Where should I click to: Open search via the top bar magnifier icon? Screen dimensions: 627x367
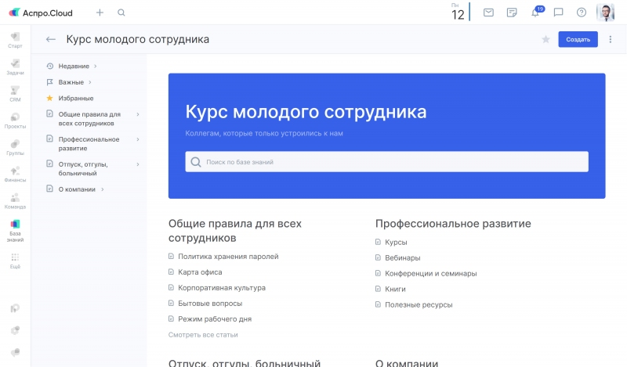click(121, 13)
